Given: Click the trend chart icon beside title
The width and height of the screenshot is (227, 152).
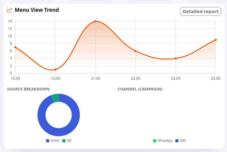Looking at the screenshot, I should click(x=10, y=10).
